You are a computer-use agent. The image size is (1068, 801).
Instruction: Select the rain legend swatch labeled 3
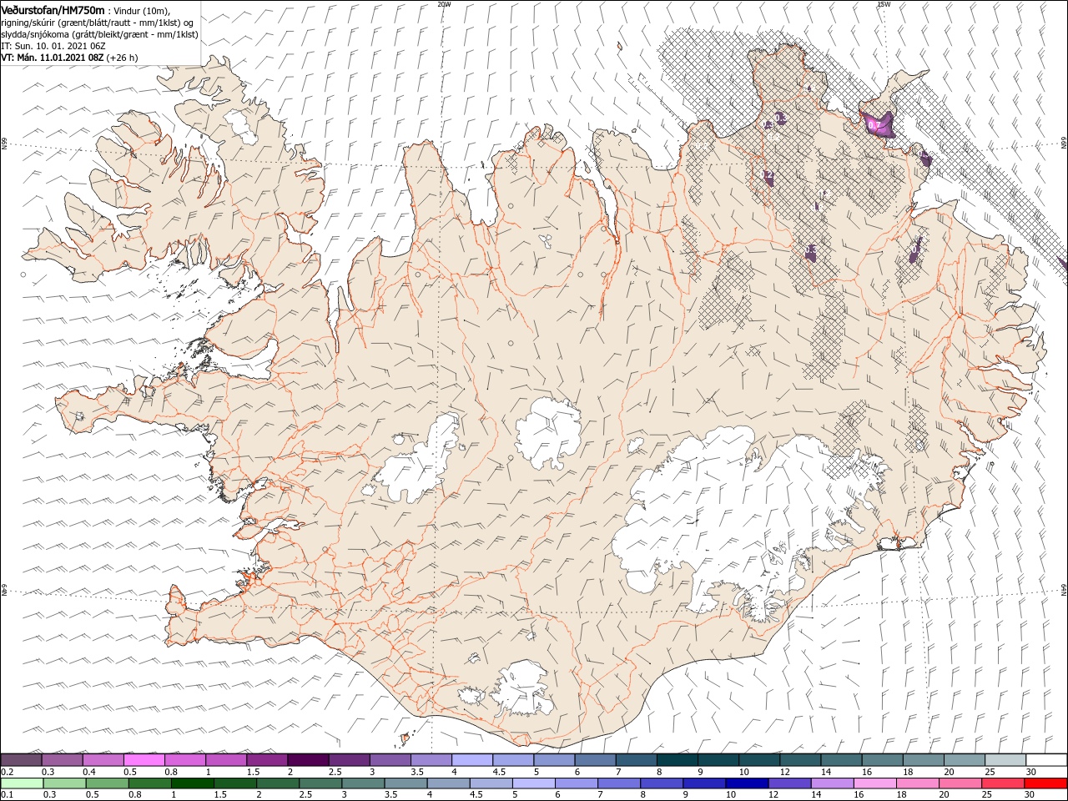(363, 783)
